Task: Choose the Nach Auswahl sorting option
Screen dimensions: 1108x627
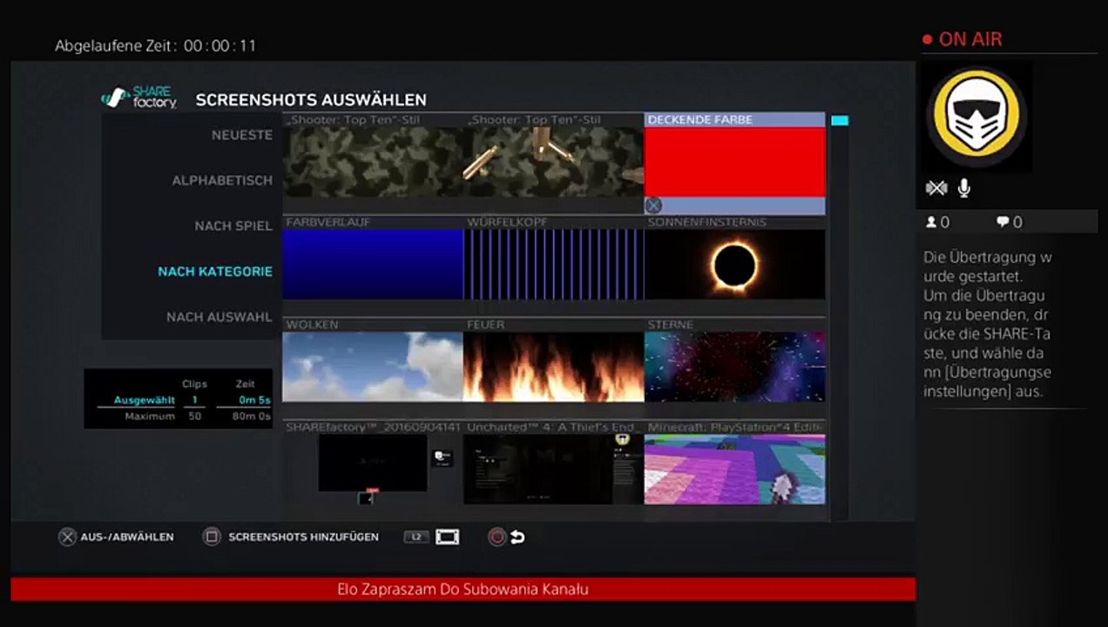Action: point(219,317)
